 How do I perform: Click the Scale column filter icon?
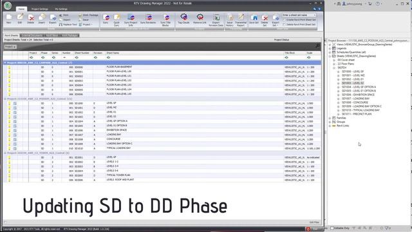(309, 57)
